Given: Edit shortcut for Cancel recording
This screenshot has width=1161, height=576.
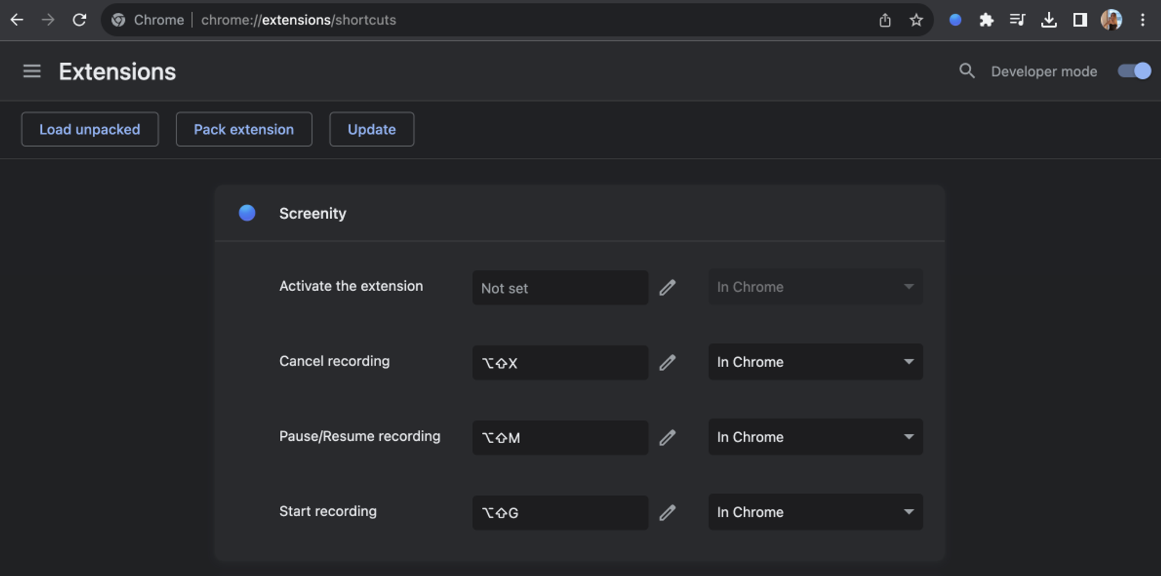Looking at the screenshot, I should pos(668,363).
